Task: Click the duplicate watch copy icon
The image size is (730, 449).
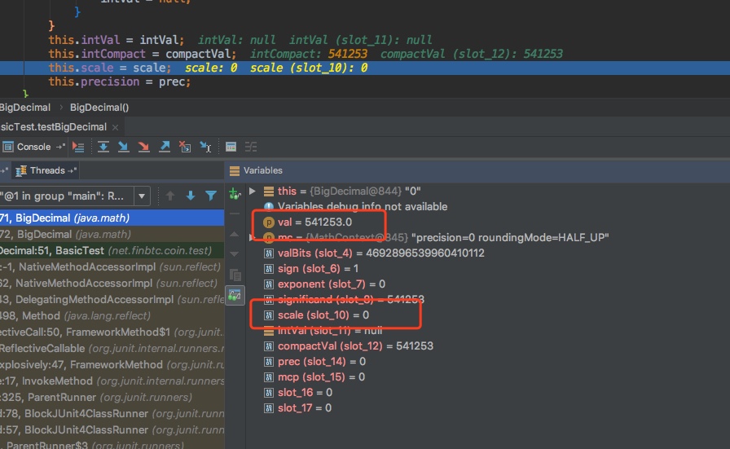Action: point(235,275)
